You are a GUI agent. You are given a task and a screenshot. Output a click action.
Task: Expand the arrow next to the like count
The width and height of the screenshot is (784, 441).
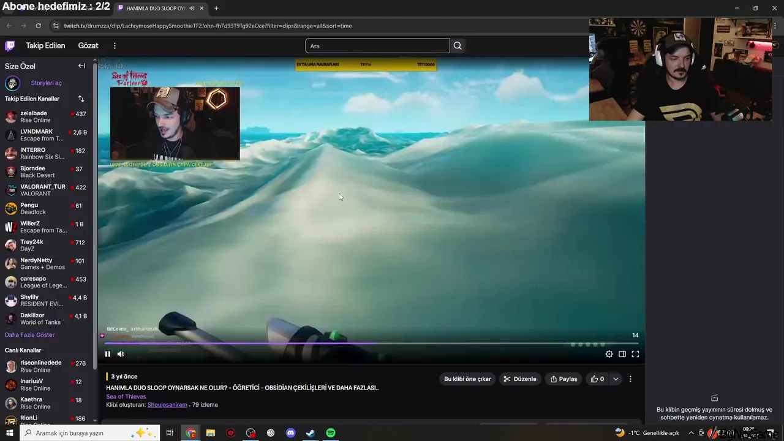[x=616, y=379]
